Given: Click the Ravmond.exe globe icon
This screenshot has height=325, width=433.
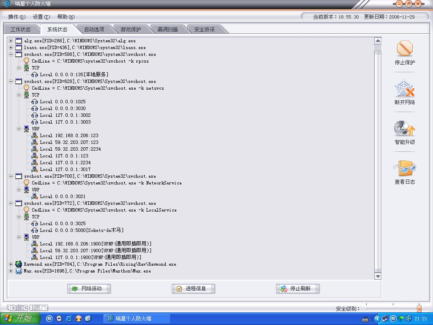Looking at the screenshot, I should pyautogui.click(x=19, y=264).
